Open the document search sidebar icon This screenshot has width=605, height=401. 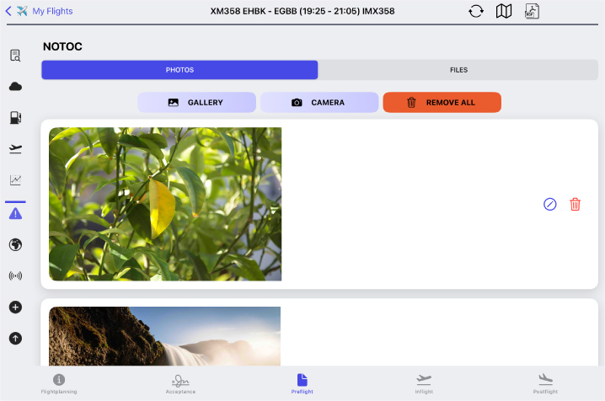tap(15, 56)
